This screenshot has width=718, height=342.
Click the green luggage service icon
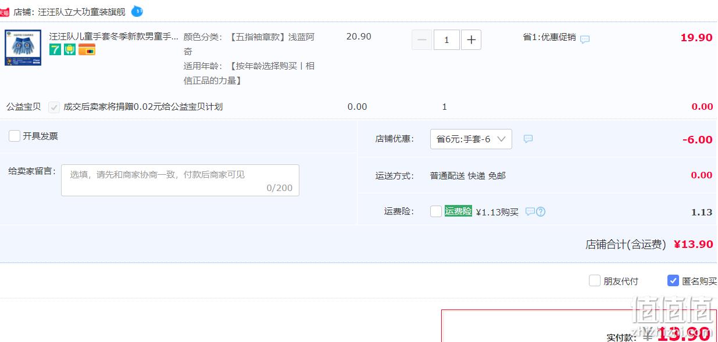(70, 49)
